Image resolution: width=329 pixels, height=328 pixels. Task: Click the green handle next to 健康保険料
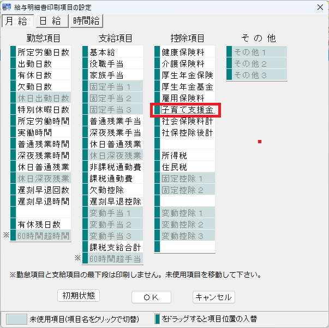coord(157,52)
